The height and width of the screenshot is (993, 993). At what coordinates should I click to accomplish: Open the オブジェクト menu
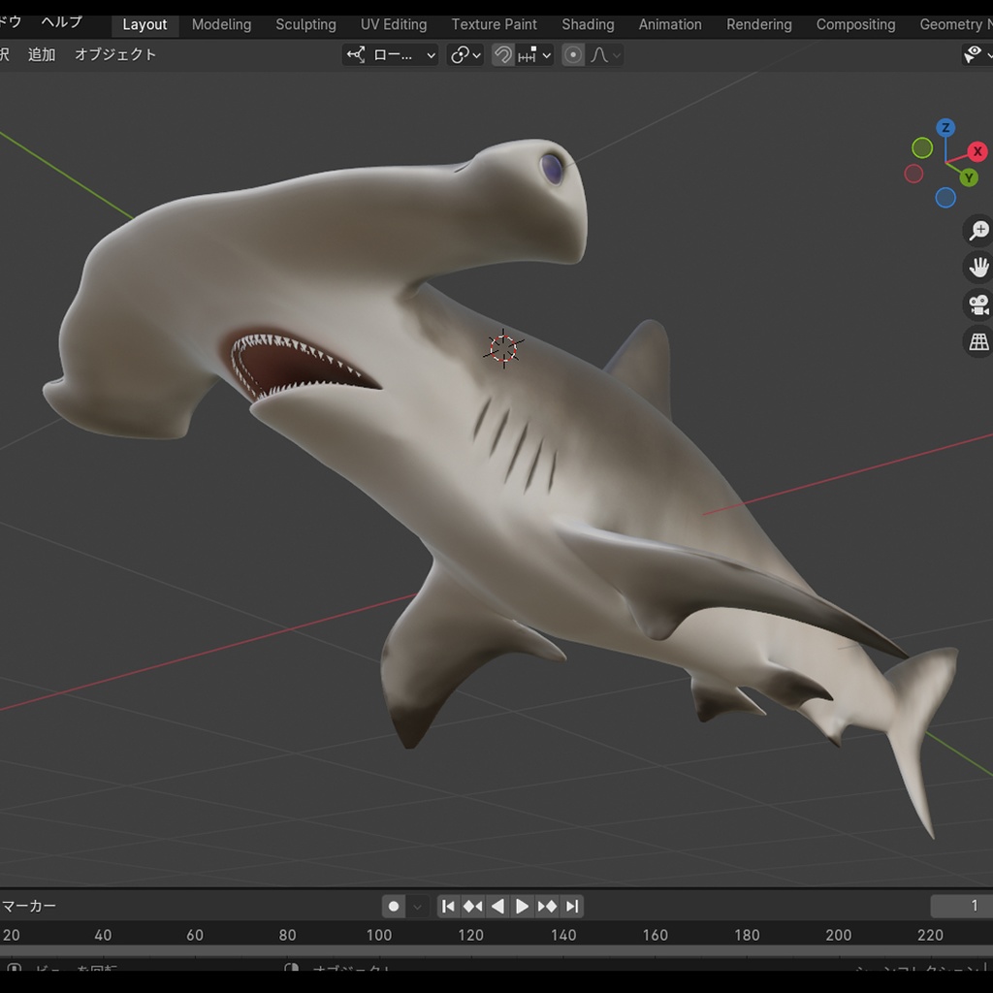(115, 55)
